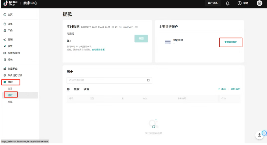Image resolution: width=267 pixels, height=145 pixels.
Task: Click the 行动 column header
Action: coord(223,98)
